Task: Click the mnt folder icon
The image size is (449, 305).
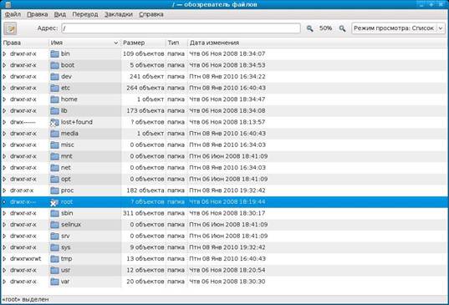Action: [54, 156]
